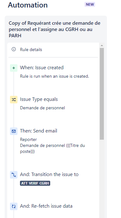Click the Reporter recipient text under Send email

point(28,139)
